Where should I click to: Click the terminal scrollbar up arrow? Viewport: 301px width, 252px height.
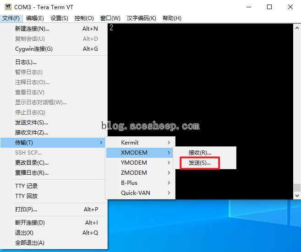point(297,28)
